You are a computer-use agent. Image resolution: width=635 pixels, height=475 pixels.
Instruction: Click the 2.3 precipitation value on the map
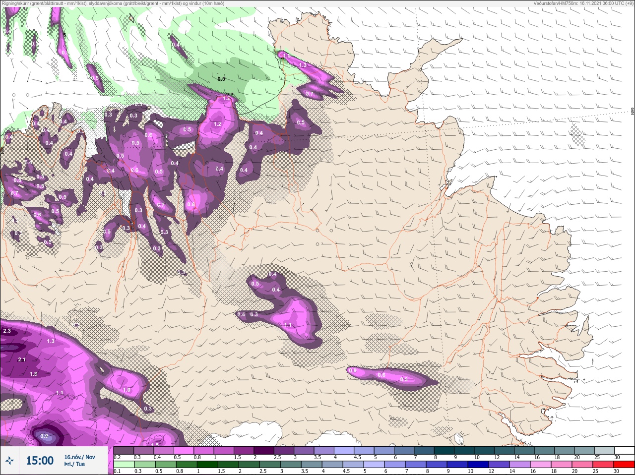7,331
